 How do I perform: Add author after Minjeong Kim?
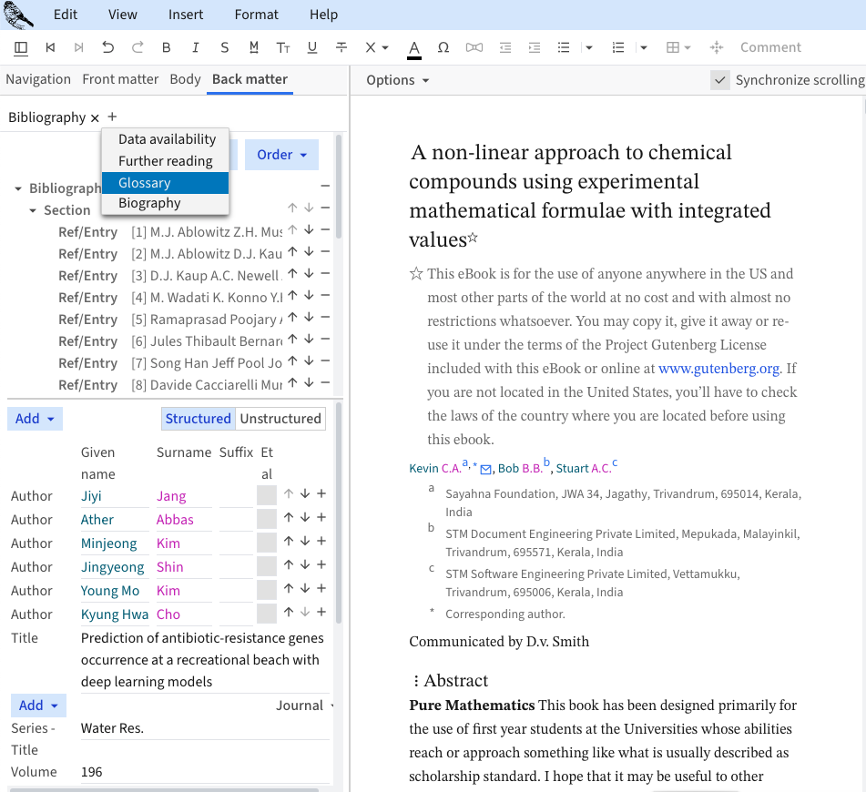pos(321,542)
